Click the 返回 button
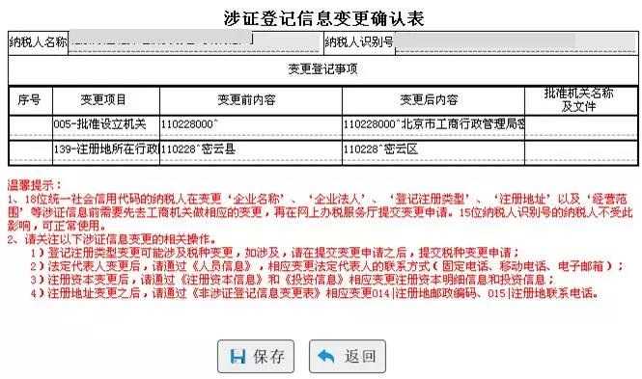642x379 pixels. [x=348, y=357]
